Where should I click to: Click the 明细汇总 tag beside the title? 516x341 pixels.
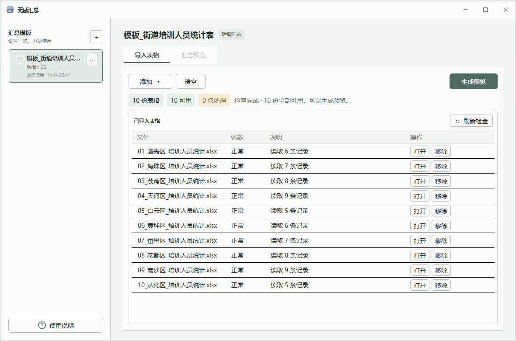(x=231, y=34)
